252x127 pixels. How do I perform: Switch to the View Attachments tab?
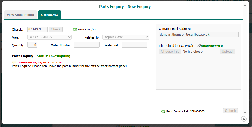tap(20, 15)
